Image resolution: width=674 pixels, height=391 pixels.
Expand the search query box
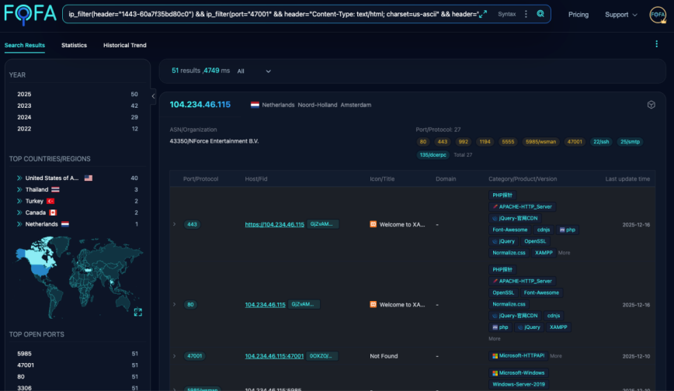click(x=481, y=14)
